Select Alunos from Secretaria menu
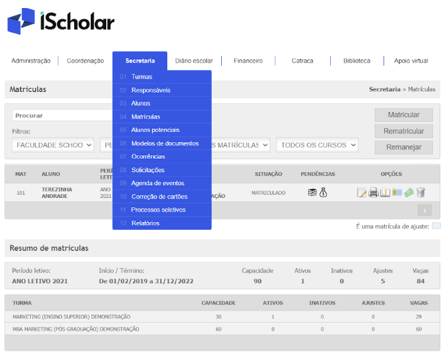 pyautogui.click(x=162, y=103)
